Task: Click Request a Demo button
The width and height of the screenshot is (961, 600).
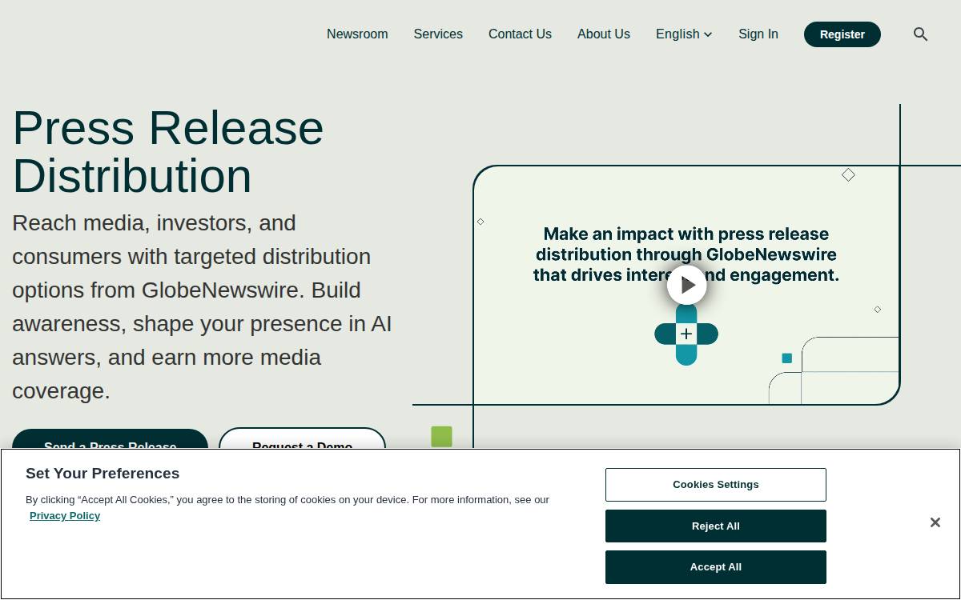Action: click(302, 438)
